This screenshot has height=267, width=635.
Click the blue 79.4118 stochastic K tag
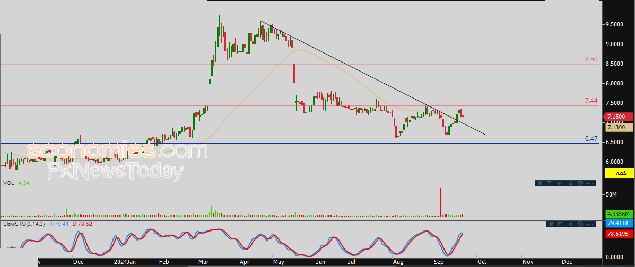click(x=619, y=223)
